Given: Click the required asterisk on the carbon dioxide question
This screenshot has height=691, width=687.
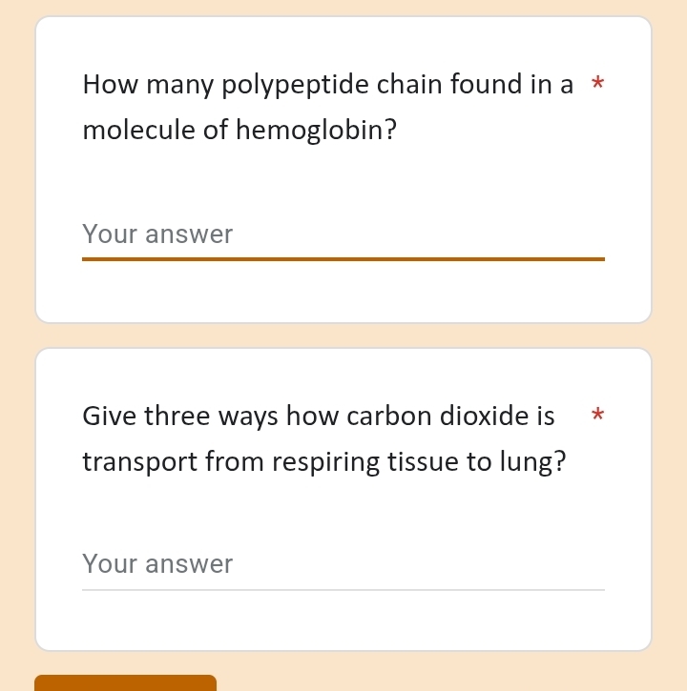Looking at the screenshot, I should 597,415.
